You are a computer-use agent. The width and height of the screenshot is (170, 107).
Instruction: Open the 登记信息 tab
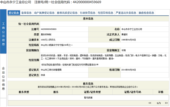[14, 13]
